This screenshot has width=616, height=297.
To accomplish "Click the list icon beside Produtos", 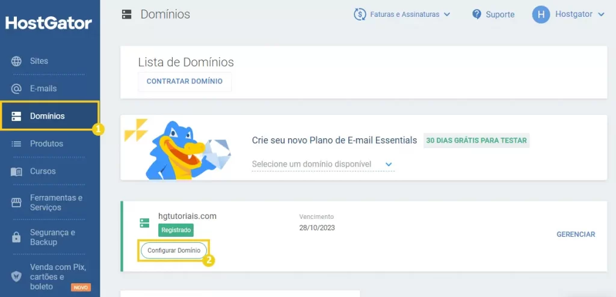I will 16,144.
